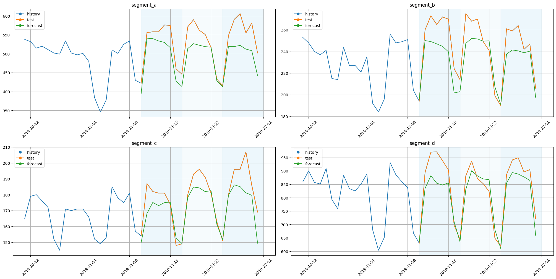Click the 450 y-axis label in segment_a
This screenshot has width=556, height=279.
pos(7,73)
